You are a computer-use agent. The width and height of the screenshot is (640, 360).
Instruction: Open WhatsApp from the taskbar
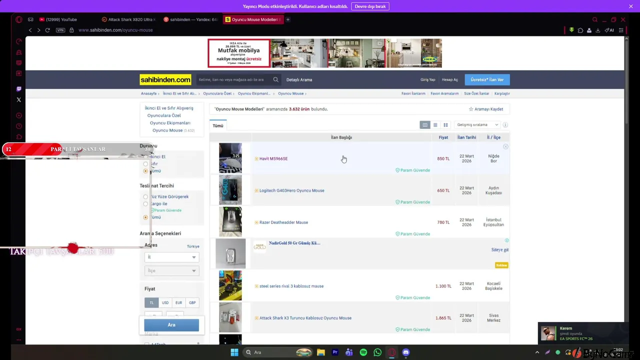[x=377, y=352]
